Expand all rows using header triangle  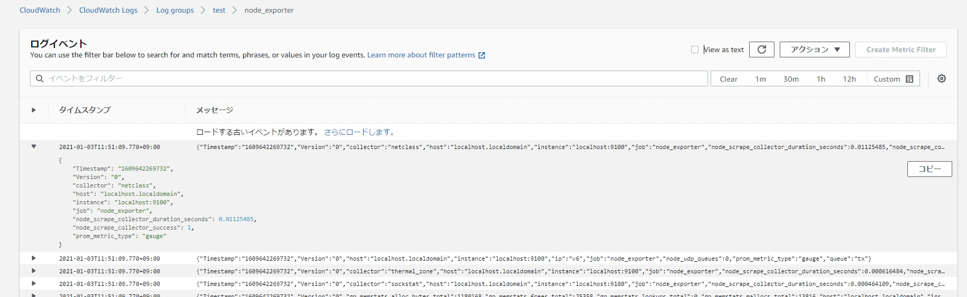pyautogui.click(x=34, y=110)
